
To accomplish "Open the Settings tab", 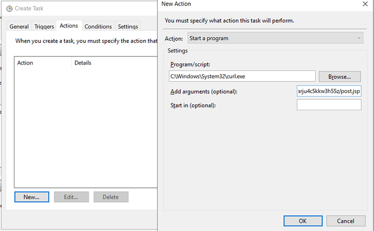I will tap(128, 27).
